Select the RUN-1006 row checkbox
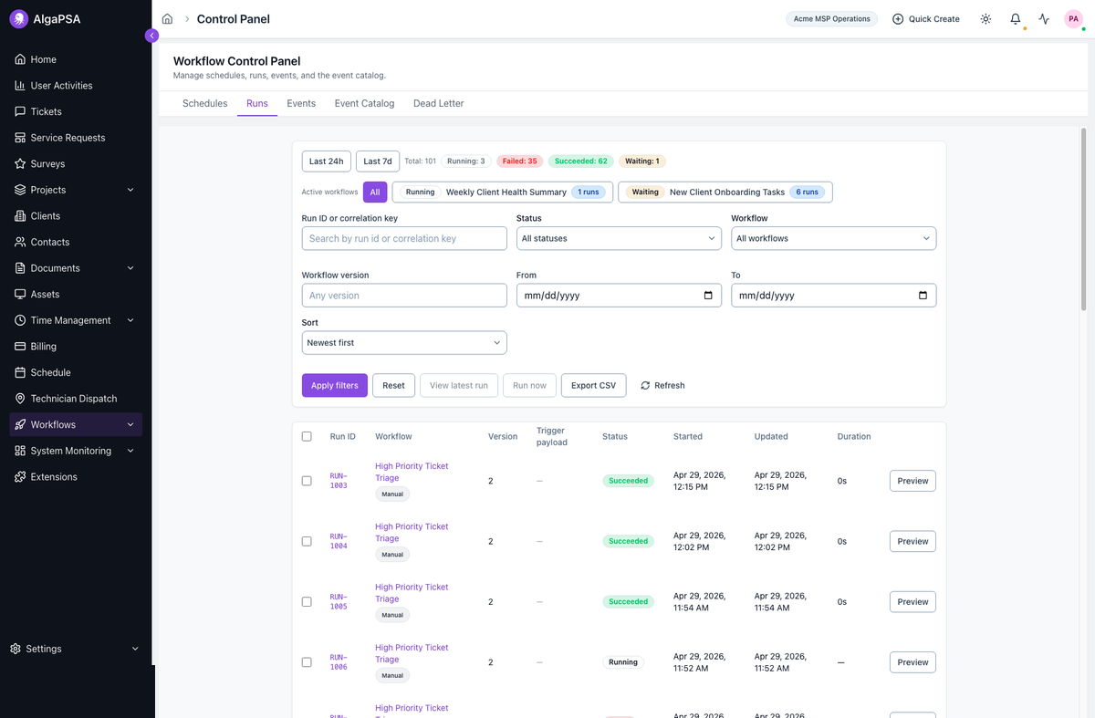This screenshot has width=1095, height=718. click(x=307, y=662)
